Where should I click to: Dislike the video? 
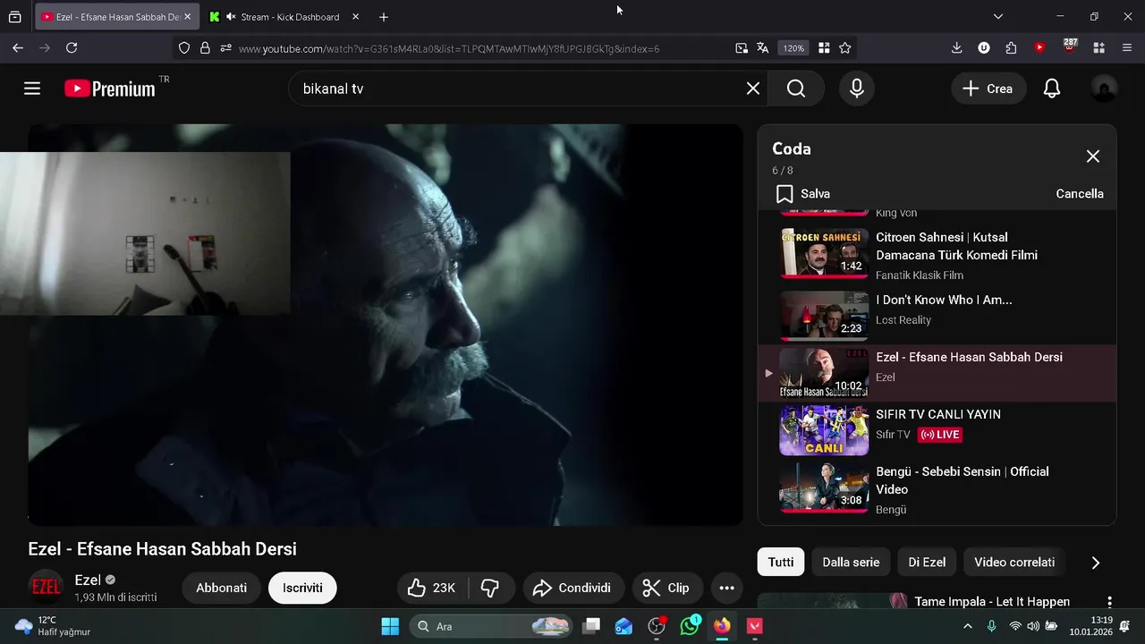pos(490,588)
